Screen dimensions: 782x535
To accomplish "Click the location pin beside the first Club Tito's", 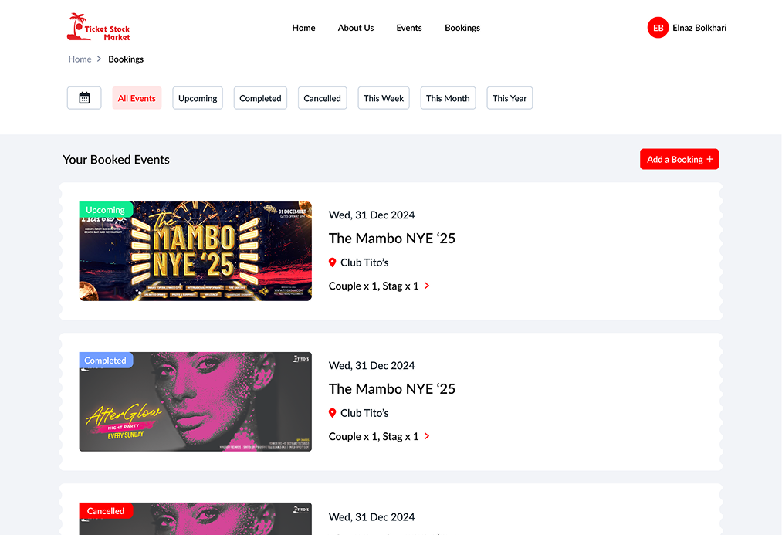I will coord(332,262).
